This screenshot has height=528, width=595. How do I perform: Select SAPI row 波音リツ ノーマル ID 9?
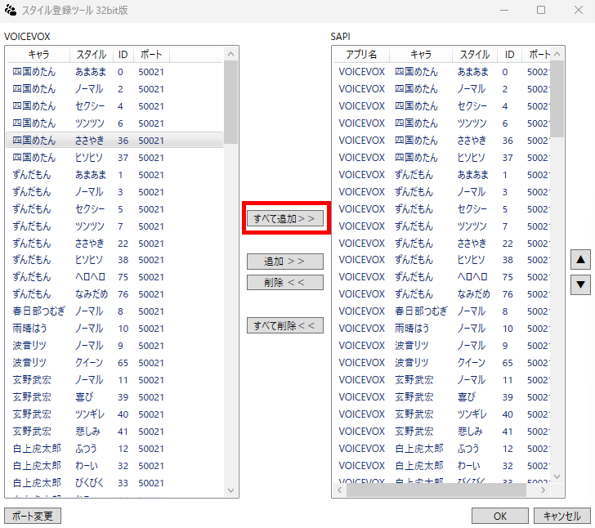[441, 346]
